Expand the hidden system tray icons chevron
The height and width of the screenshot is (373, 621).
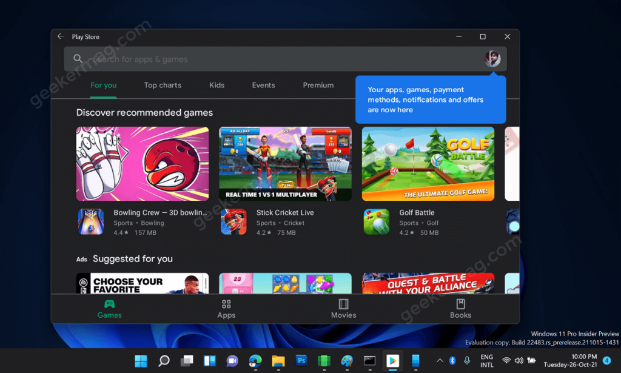pos(440,360)
